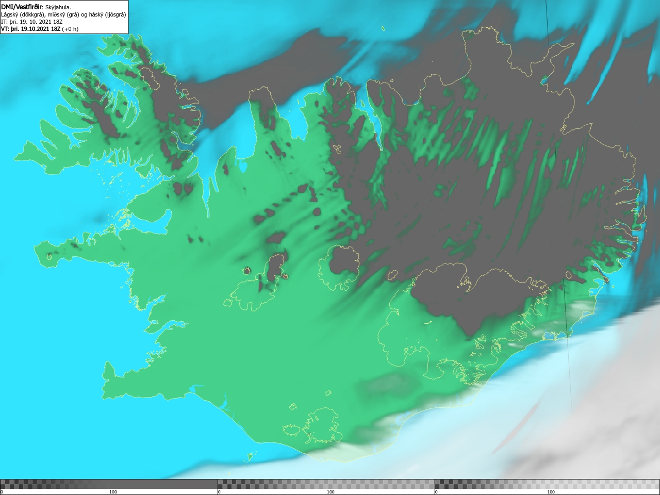Click the 'IT: þri. 19. 10. 2021 18Z' line
This screenshot has height=495, width=660.
(x=31, y=22)
